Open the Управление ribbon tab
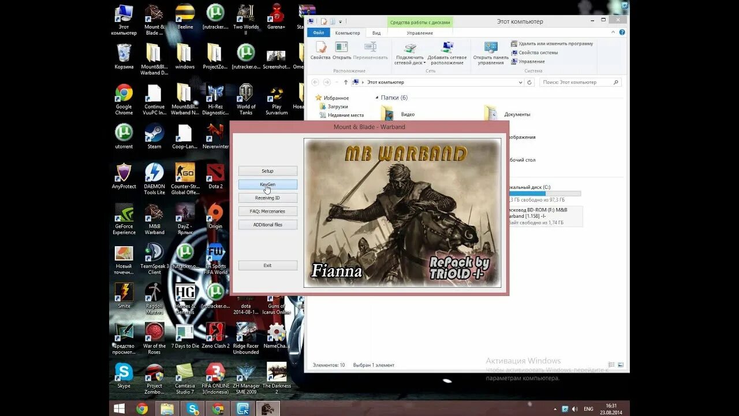739x416 pixels. pyautogui.click(x=420, y=33)
